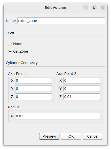Select the None type radio button

click(10, 44)
